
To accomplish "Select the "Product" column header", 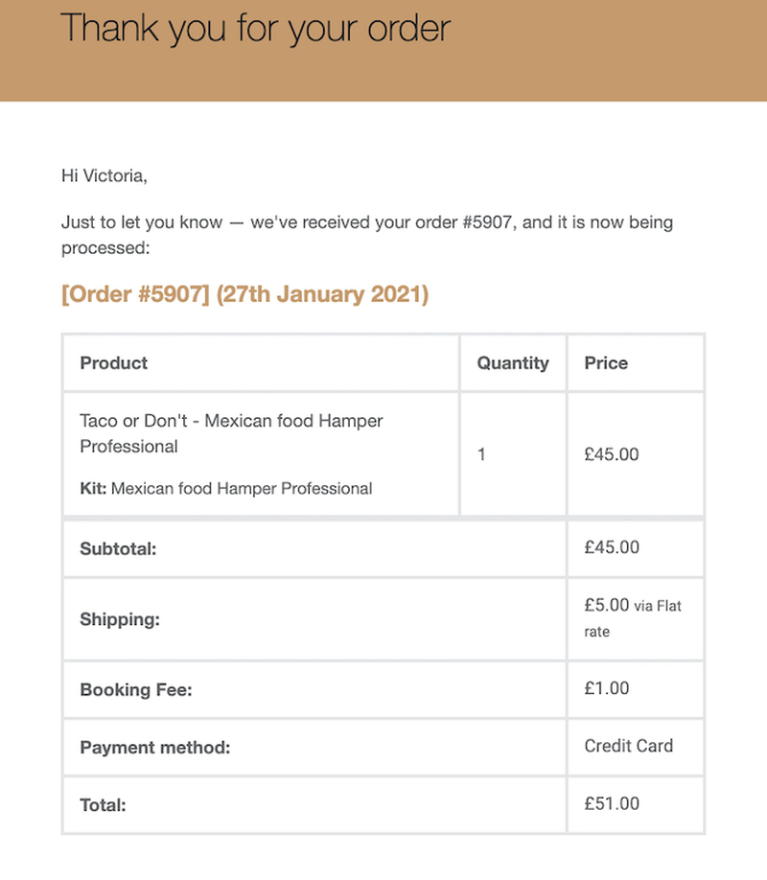I will 114,363.
